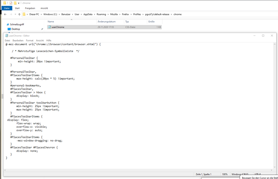Screen dimensions: 278x179
Task: Click the '-moz-window-dragging: no-drag;' line
Action: pyautogui.click(x=39, y=141)
